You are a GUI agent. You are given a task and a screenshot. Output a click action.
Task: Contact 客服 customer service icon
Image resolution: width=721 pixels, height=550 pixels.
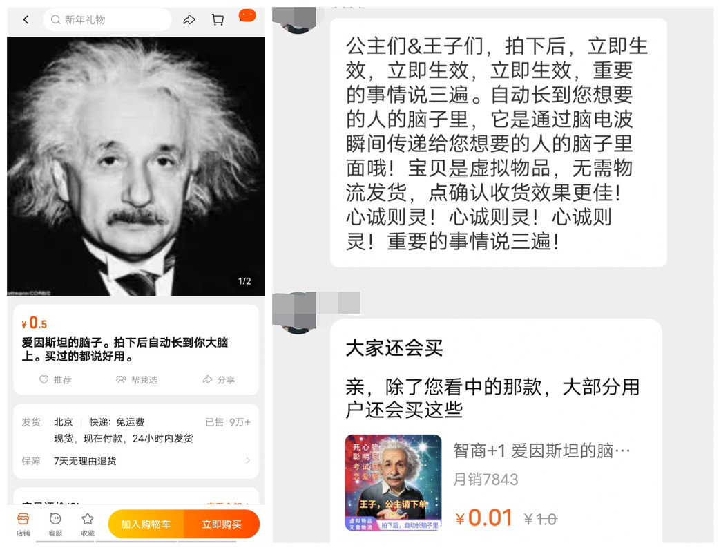[55, 524]
